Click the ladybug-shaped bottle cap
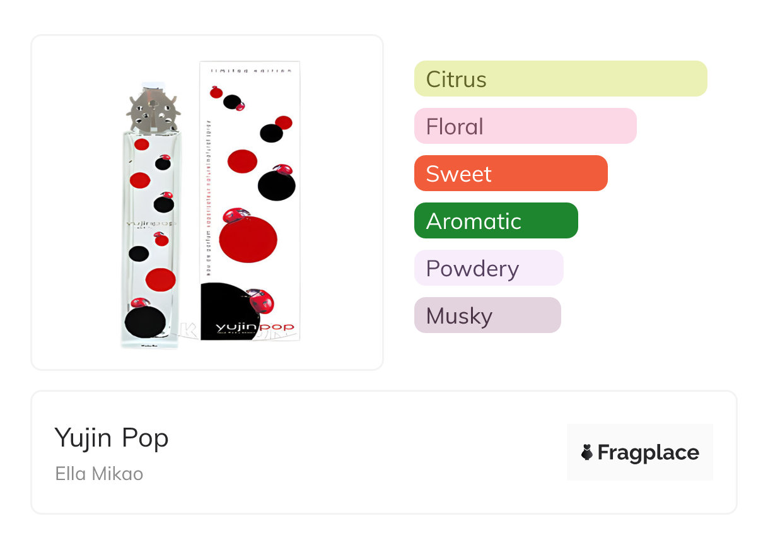Image resolution: width=768 pixels, height=545 pixels. (153, 111)
